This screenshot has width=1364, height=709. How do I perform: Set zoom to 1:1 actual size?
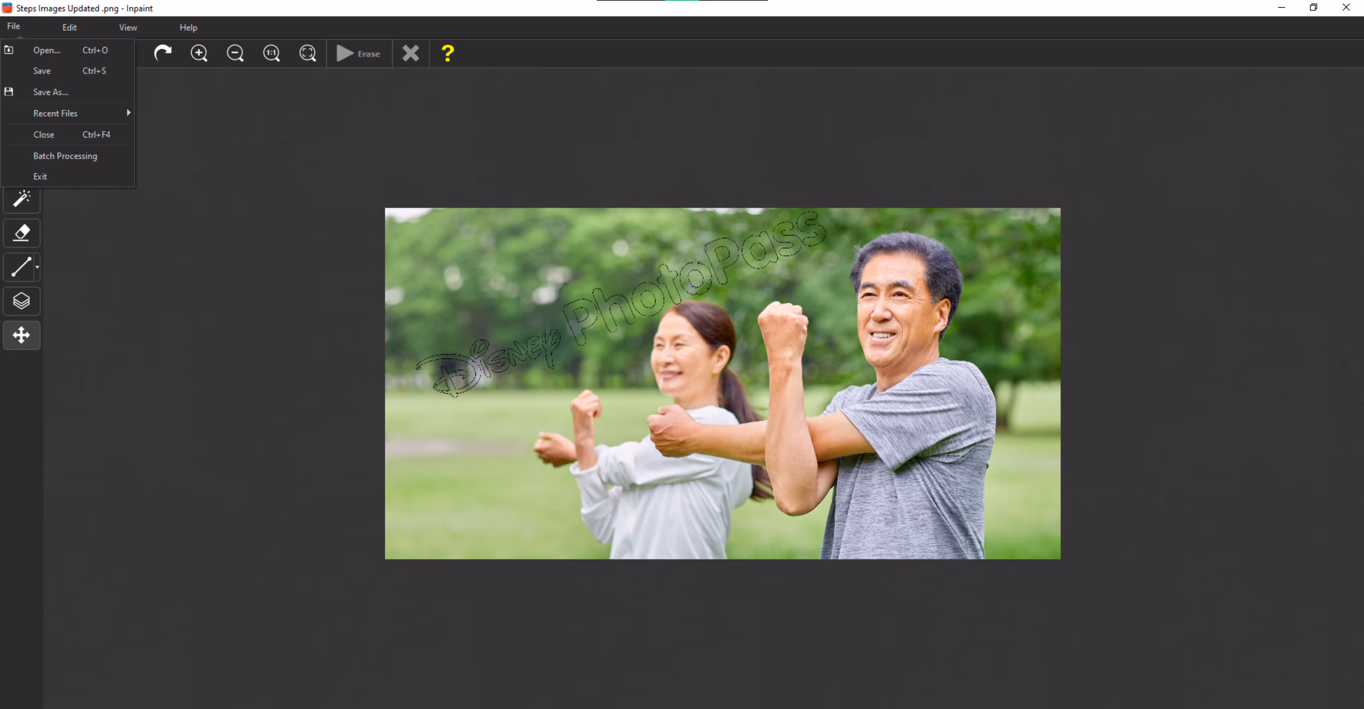click(272, 53)
